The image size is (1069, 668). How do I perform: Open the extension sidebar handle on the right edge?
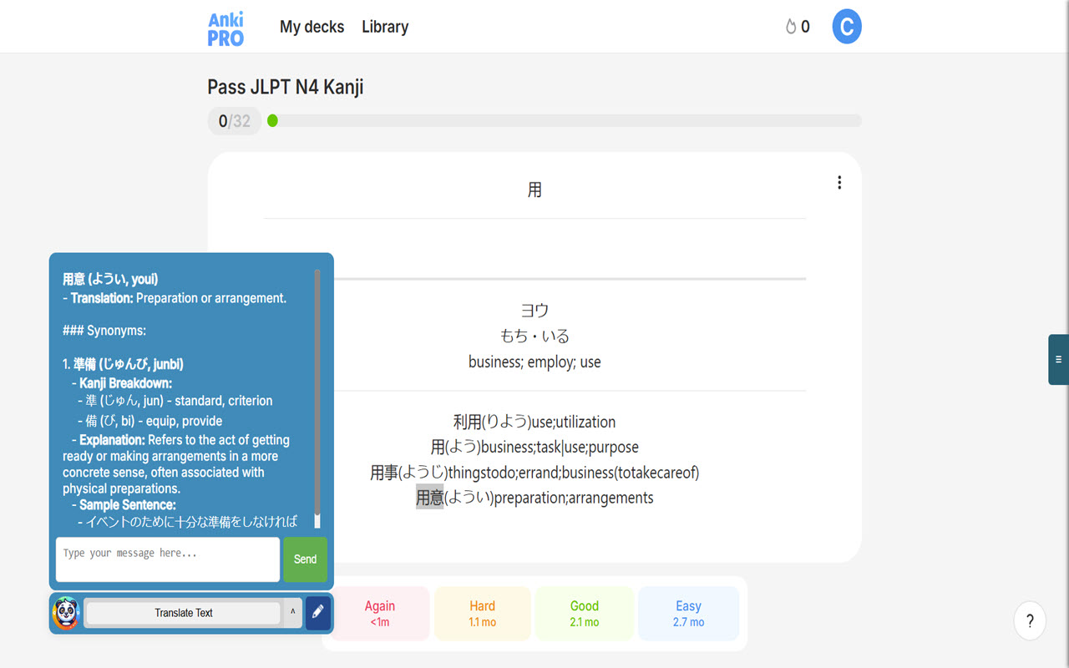(x=1057, y=359)
